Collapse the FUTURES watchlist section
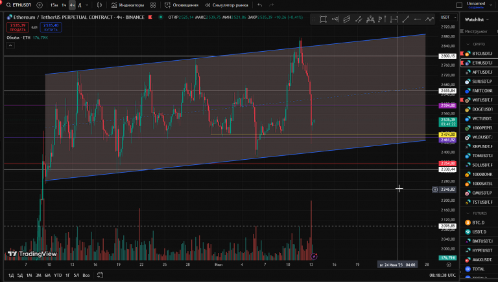Image resolution: width=498 pixels, height=282 pixels. (x=468, y=213)
